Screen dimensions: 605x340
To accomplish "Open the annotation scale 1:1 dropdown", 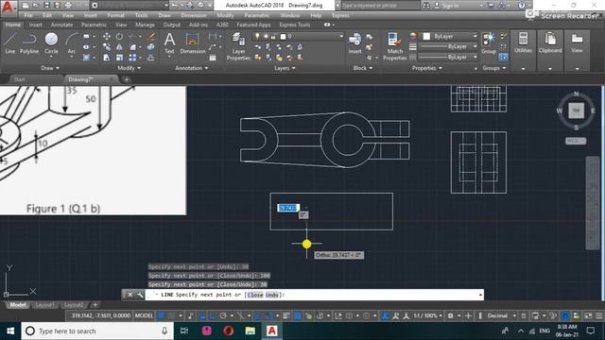I will pos(427,315).
